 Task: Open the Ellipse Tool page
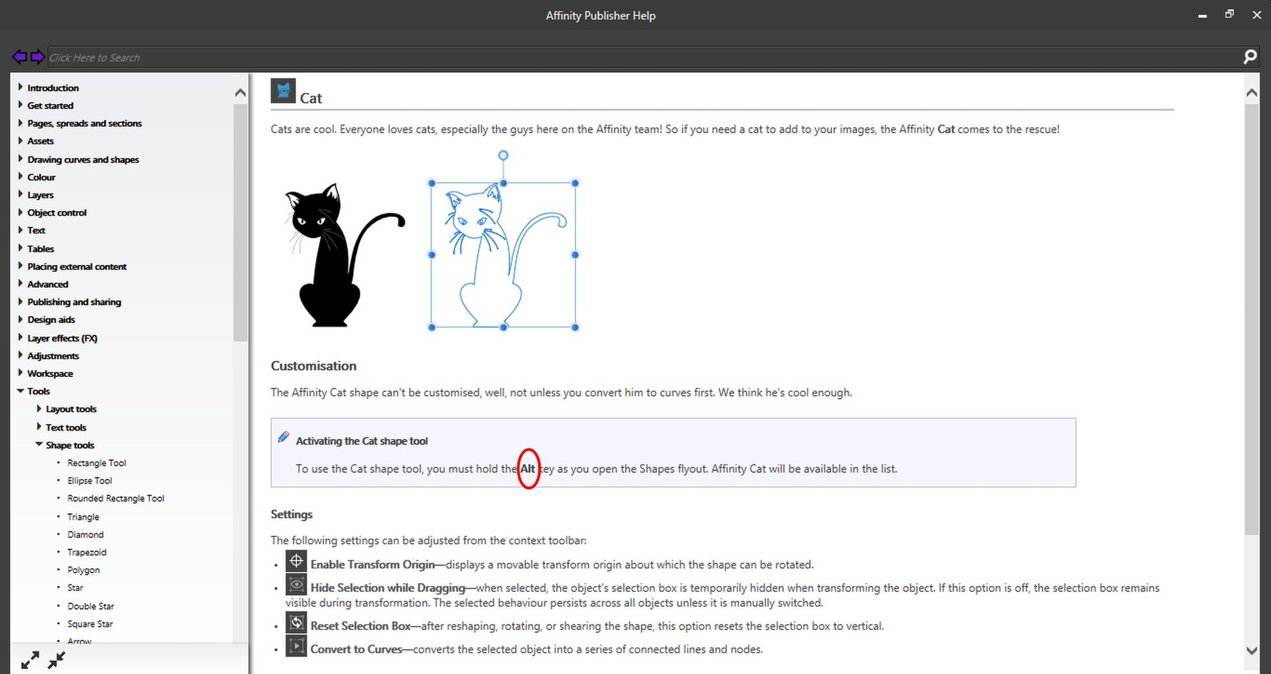coord(90,480)
